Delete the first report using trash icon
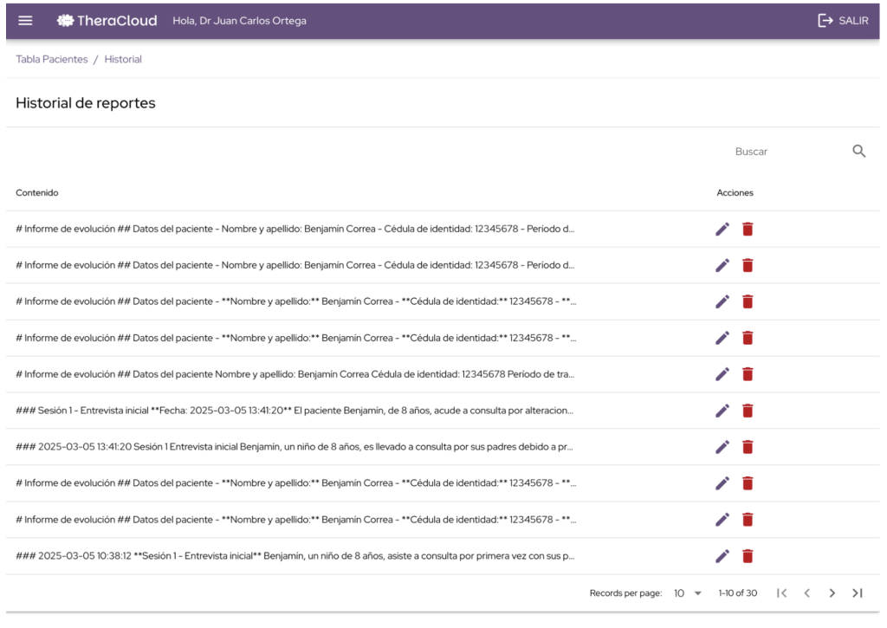Screen dimensions: 887x628 point(748,229)
